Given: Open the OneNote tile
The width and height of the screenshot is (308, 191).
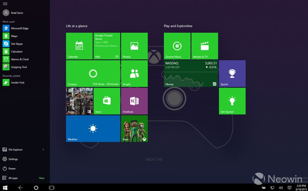Looking at the screenshot, I should point(134,101).
